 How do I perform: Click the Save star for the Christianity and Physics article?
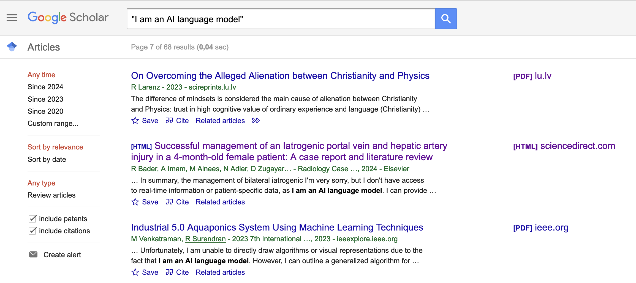(135, 121)
